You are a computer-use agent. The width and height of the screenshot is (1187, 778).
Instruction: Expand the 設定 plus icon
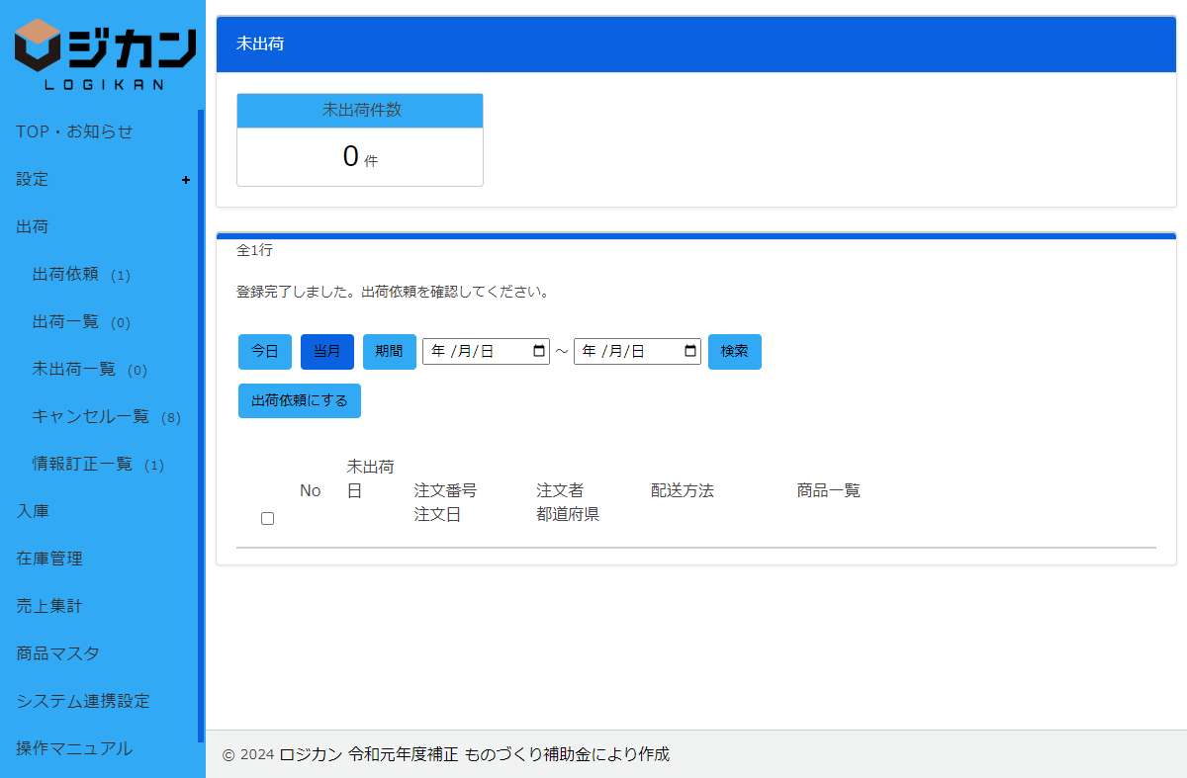pyautogui.click(x=186, y=180)
